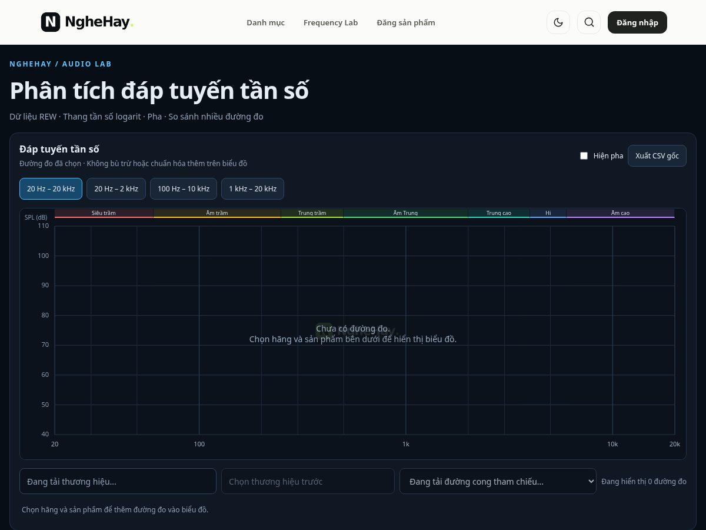The image size is (706, 530).
Task: Click the Trung trầm band label
Action: click(312, 213)
